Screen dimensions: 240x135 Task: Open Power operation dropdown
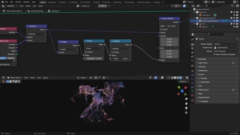point(94,48)
